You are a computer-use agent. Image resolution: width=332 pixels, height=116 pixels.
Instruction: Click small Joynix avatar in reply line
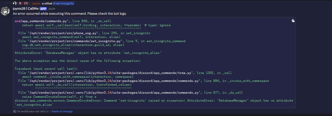(15, 3)
